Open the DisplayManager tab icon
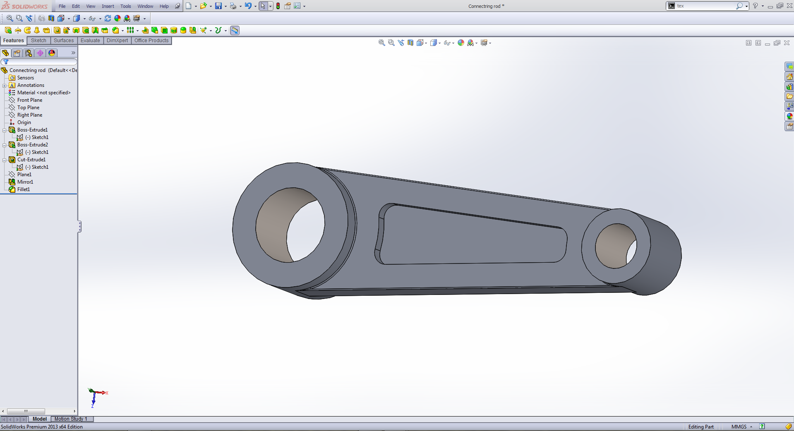This screenshot has height=431, width=794. [x=52, y=53]
